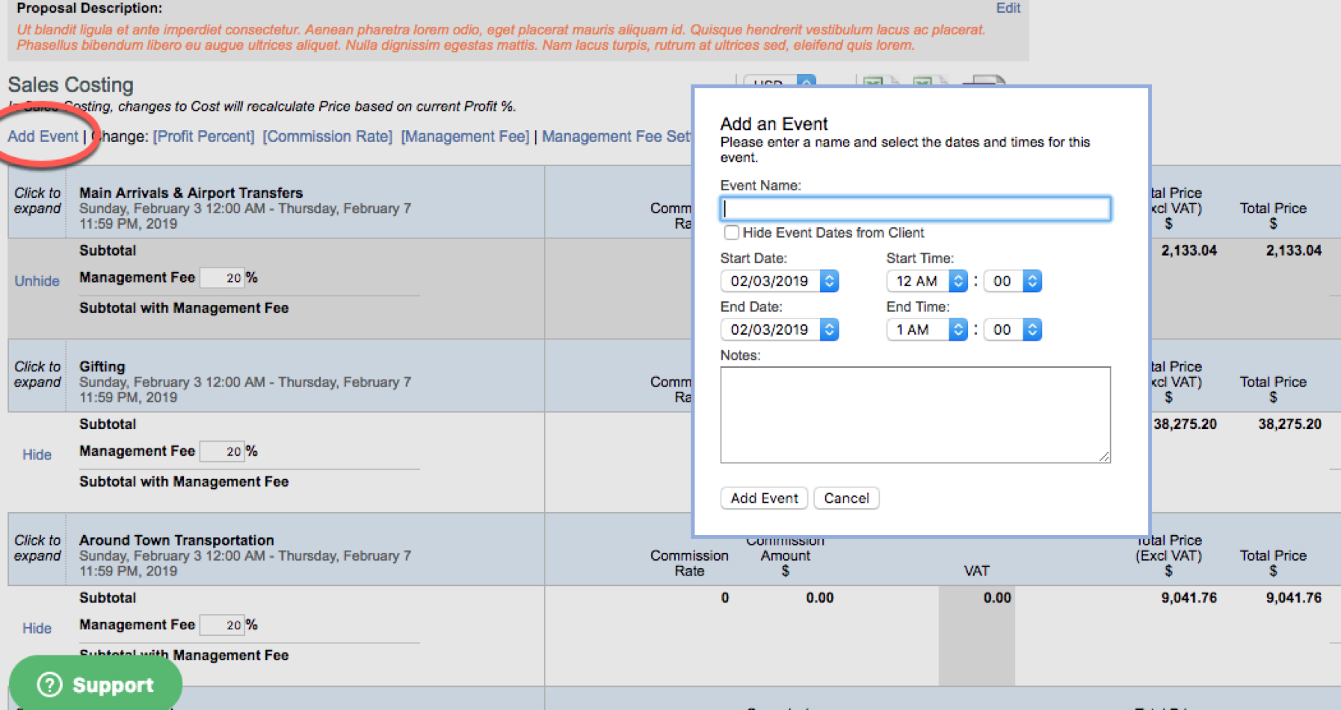1341x710 pixels.
Task: Click the question mark icon on Support
Action: [49, 685]
